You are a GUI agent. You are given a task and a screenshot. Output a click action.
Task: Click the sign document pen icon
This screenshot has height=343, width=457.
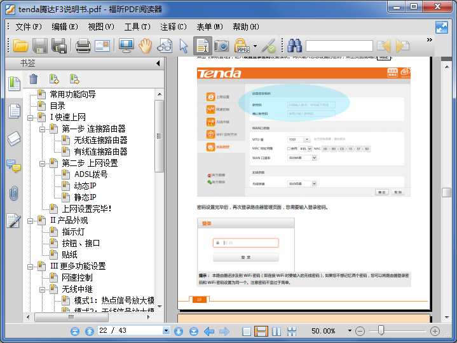tap(268, 46)
